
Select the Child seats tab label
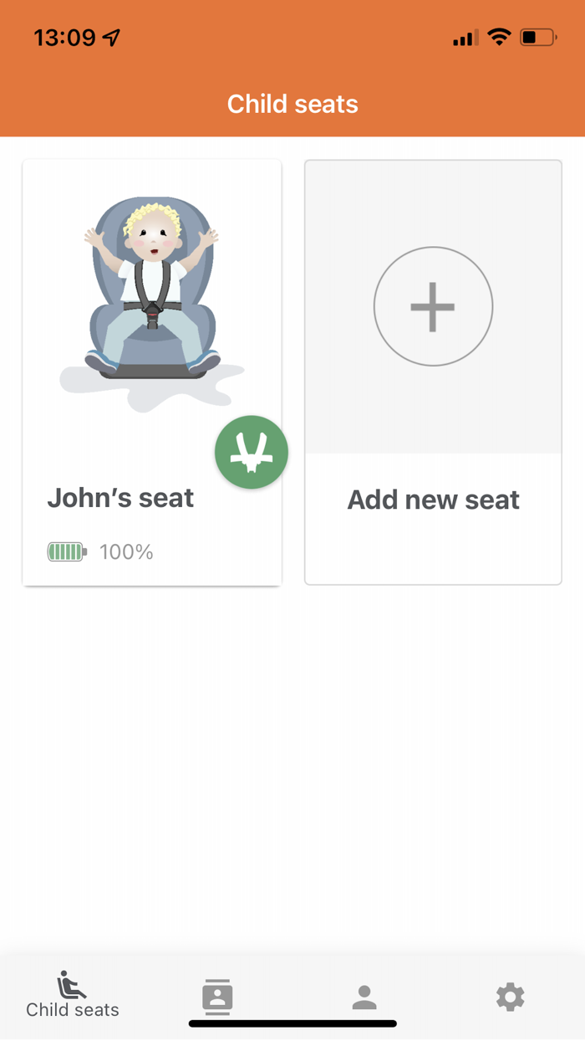73,1010
